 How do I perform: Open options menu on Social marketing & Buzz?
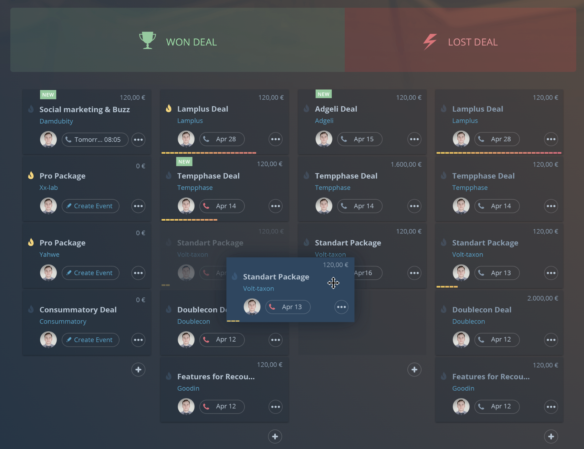(138, 140)
